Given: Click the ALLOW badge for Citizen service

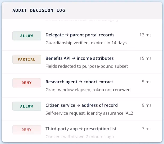Looking at the screenshot, I should (x=27, y=106).
